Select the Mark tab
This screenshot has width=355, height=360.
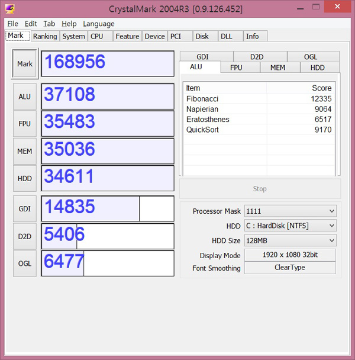click(x=18, y=36)
